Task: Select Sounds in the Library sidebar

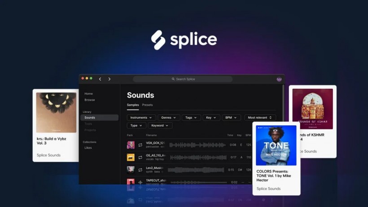Action: (x=99, y=118)
